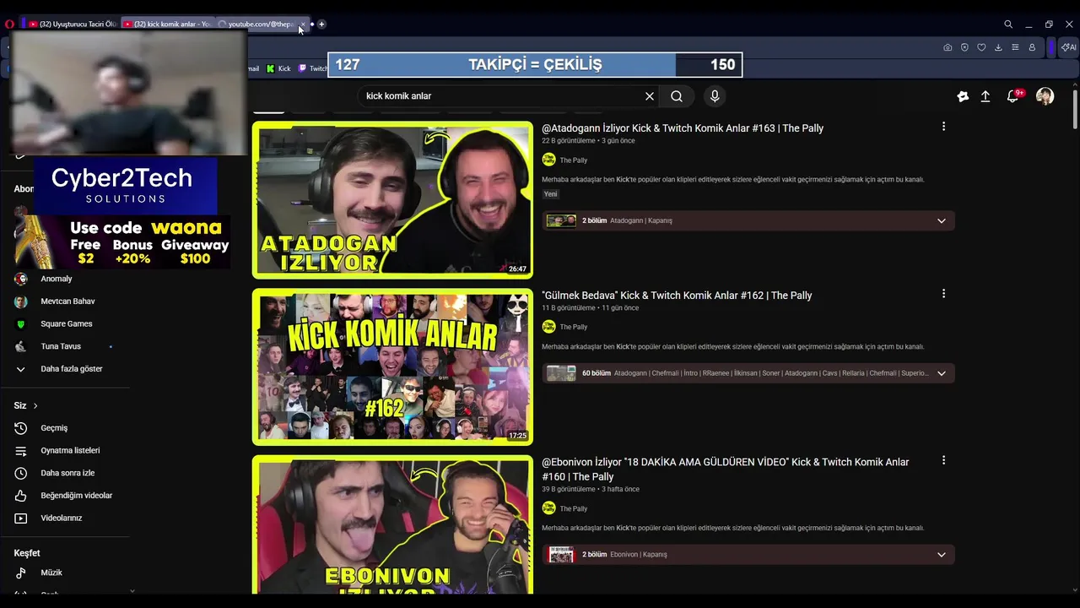
Task: Open the YouTube account avatar menu
Action: (x=1045, y=96)
